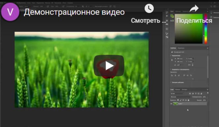Pick a shade in the green color field
The height and width of the screenshot is (127, 219).
[x=189, y=29]
